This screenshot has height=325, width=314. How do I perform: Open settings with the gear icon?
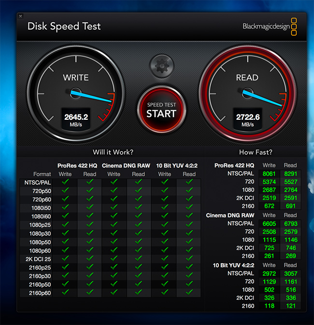pyautogui.click(x=161, y=64)
